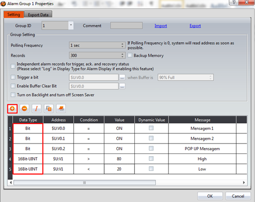Click the Alarm Group Properties title icon
This screenshot has height=202, width=255.
(3, 4)
